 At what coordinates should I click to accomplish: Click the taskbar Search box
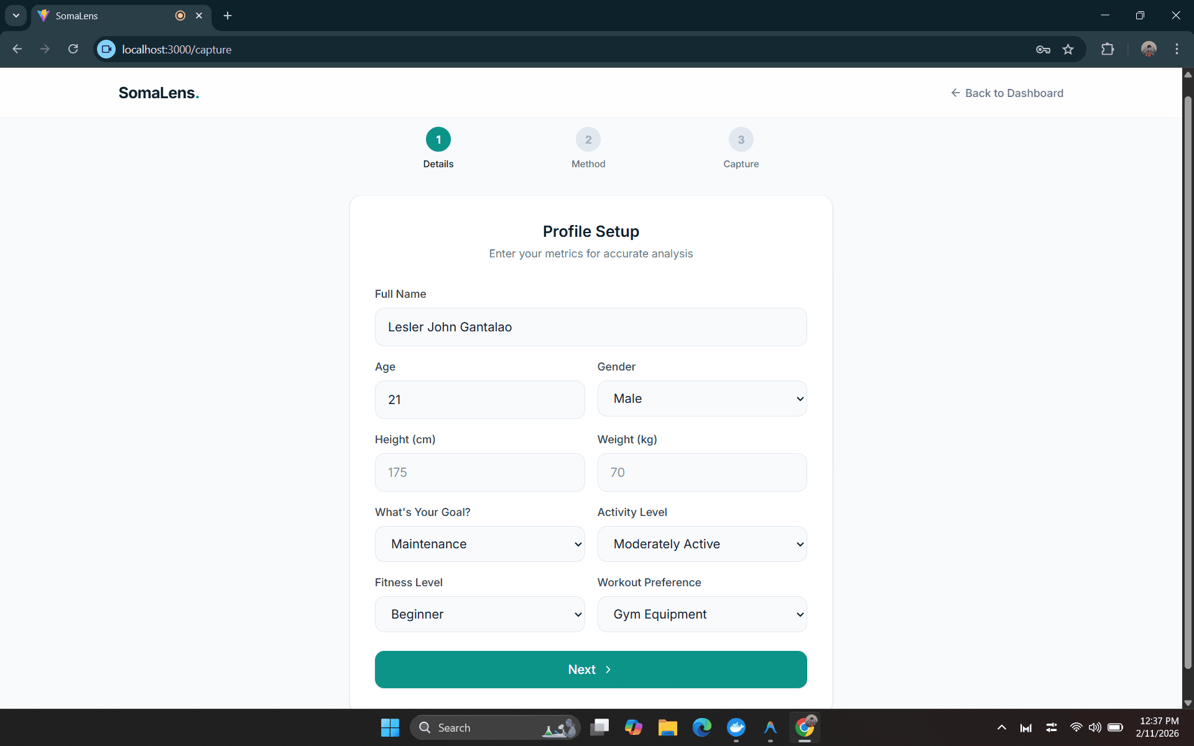click(495, 727)
